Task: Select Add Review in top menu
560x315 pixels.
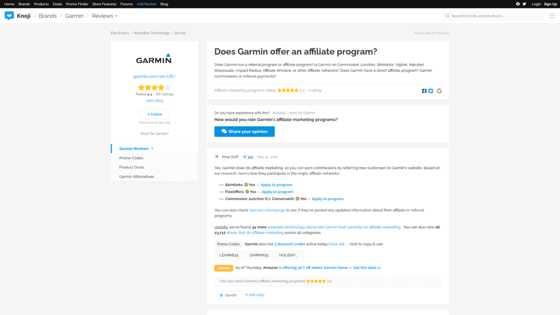Action: (x=147, y=4)
